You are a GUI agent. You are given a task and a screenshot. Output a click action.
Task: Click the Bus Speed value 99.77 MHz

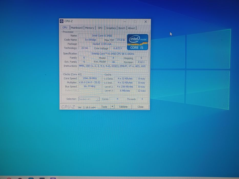[x=90, y=86]
